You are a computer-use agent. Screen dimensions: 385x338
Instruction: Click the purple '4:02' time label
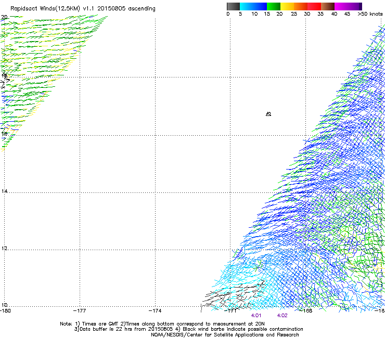tap(282, 316)
